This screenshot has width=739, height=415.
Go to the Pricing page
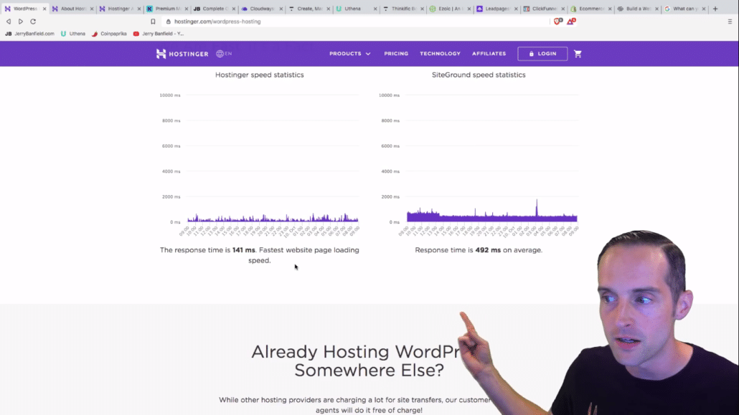click(x=396, y=54)
